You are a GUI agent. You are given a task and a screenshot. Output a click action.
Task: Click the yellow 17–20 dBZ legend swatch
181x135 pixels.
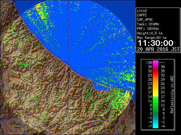tap(156, 92)
